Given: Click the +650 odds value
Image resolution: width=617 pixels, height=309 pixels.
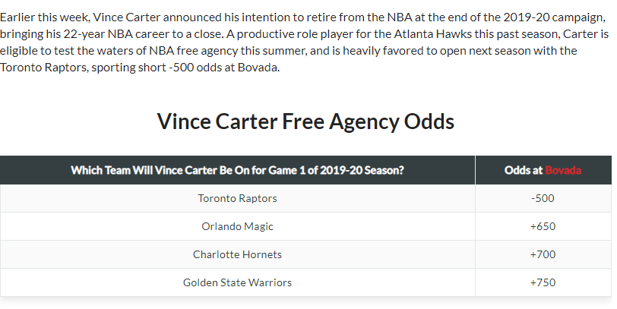Looking at the screenshot, I should pyautogui.click(x=543, y=226).
